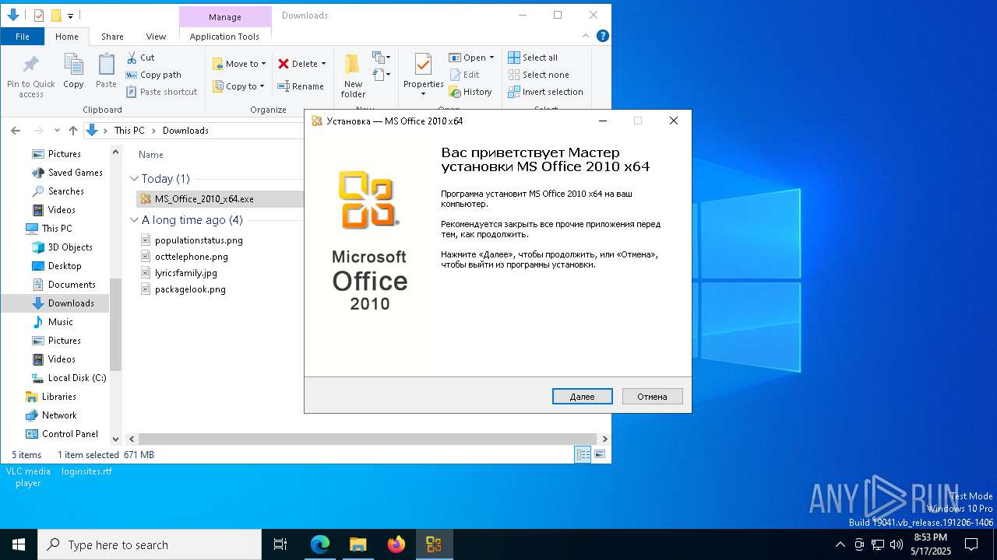Open the Explorer Help question icon
Screen dimensions: 997x560
602,36
